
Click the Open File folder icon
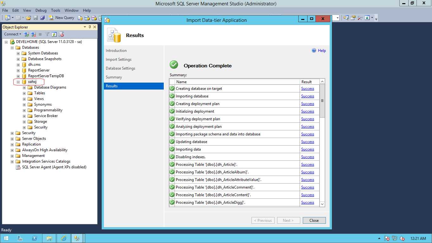29,18
